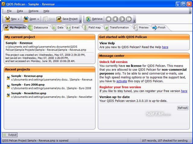Toggle the Output panel button
Viewport: 193px width, 144px height.
pos(10,135)
